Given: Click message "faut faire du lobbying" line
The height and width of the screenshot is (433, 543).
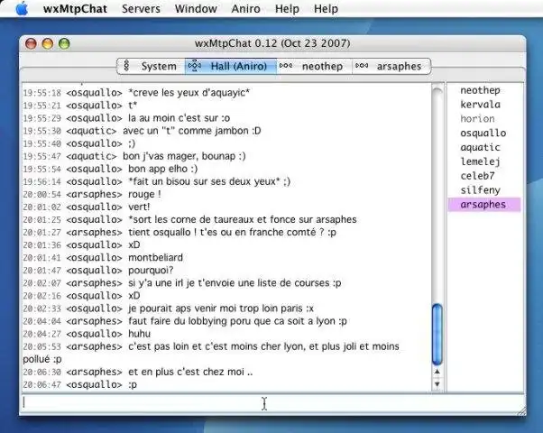Looking at the screenshot, I should 237,321.
